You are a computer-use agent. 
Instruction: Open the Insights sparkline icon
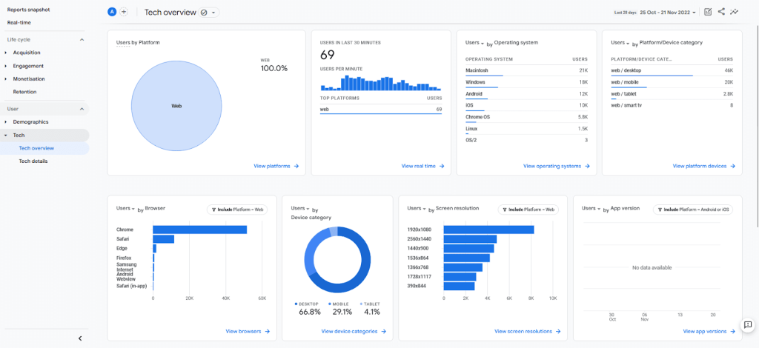click(x=735, y=12)
